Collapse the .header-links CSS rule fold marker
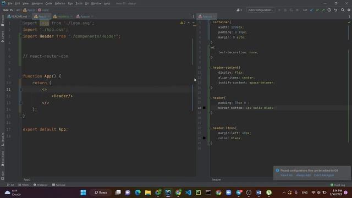This screenshot has width=352, height=198. (210, 128)
